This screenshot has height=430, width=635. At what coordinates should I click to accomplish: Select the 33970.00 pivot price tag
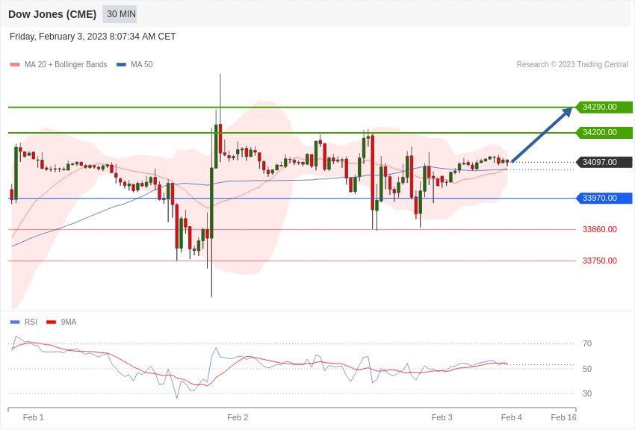point(604,199)
